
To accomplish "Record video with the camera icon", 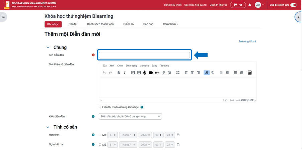I will [151, 72].
